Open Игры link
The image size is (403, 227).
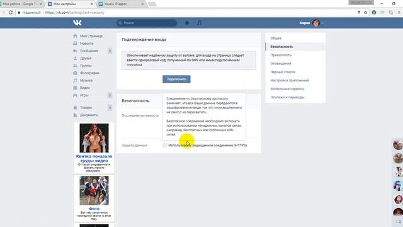[x=84, y=95]
